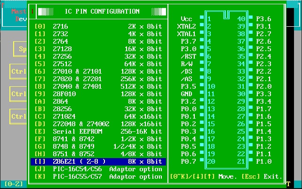
Task: Choose the 272048 & 274002 entry
Action: (x=98, y=124)
